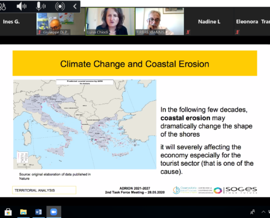Mute microphone in floating toolbar
This screenshot has height=218, width=270.
coord(40,7)
